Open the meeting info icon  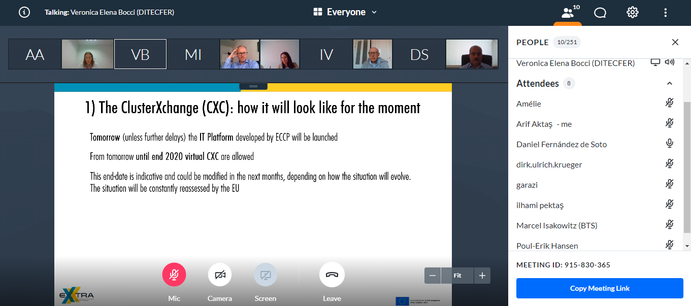(24, 12)
